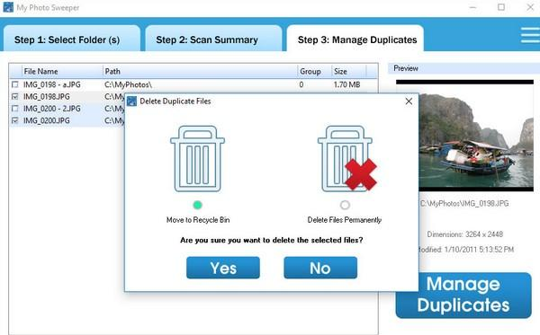The width and height of the screenshot is (540, 335).
Task: Uncheck the IMG_0198.JPG checkbox
Action: click(14, 97)
